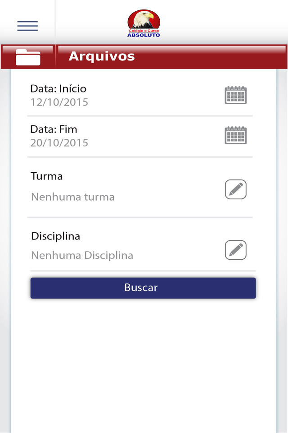Image resolution: width=288 pixels, height=433 pixels.
Task: Click the ABSOLUTO wordmark under the eagle
Action: (x=144, y=35)
